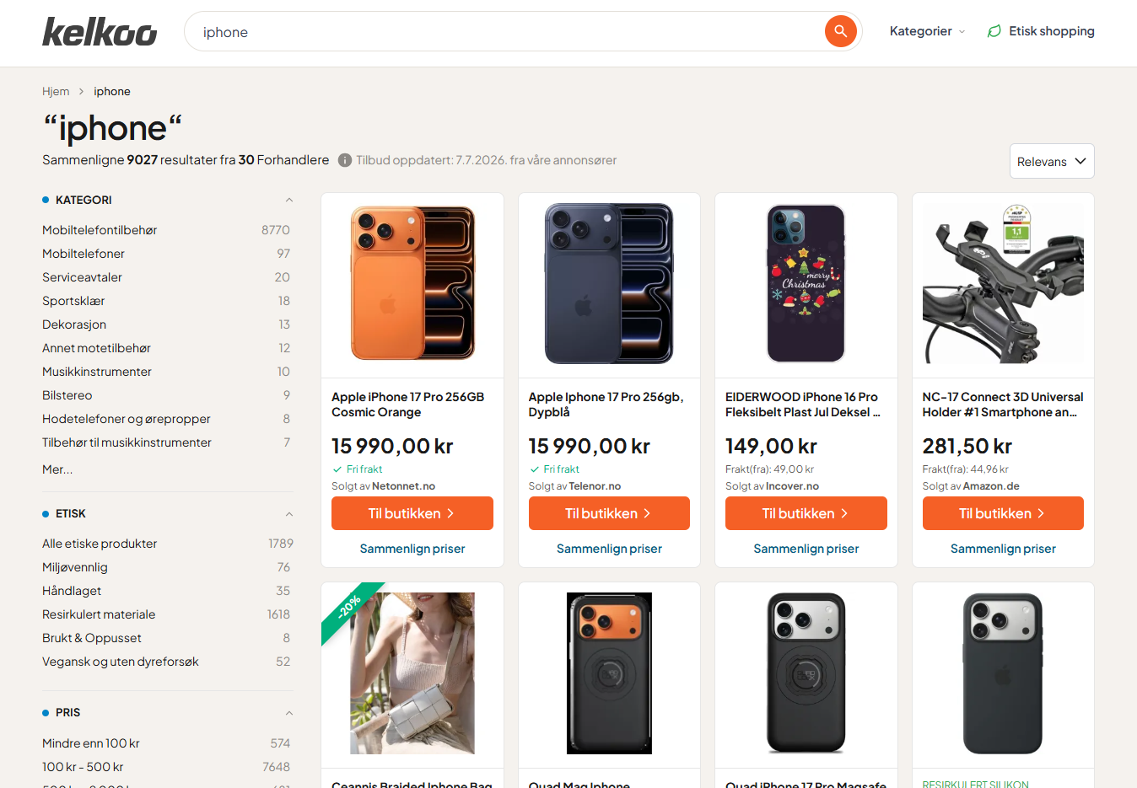This screenshot has height=788, width=1137.
Task: Click Sammenlign priser for Dypblå iPhone
Action: pyautogui.click(x=609, y=549)
